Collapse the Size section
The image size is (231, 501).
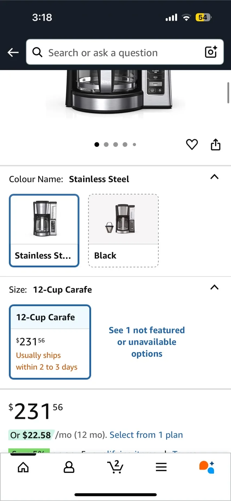(x=214, y=287)
